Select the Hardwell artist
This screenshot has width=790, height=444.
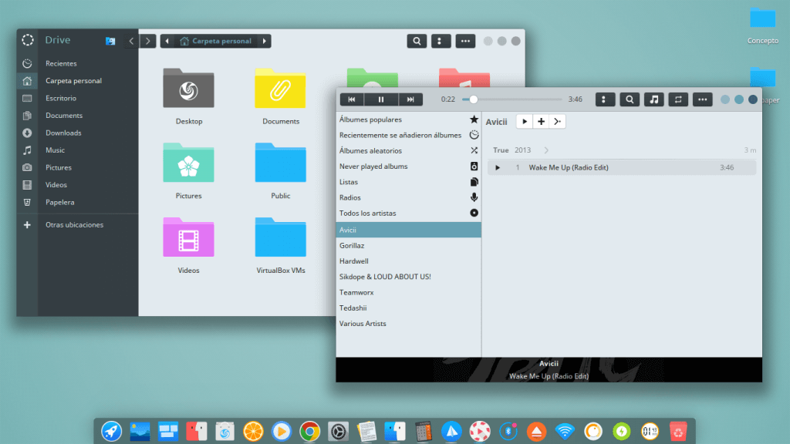[409, 261]
